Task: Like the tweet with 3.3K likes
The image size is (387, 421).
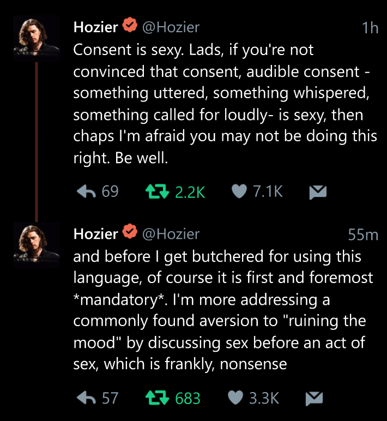Action: point(235,398)
